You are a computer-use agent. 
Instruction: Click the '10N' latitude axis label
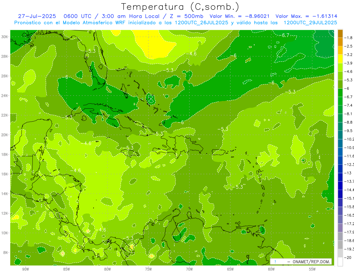click(4, 233)
